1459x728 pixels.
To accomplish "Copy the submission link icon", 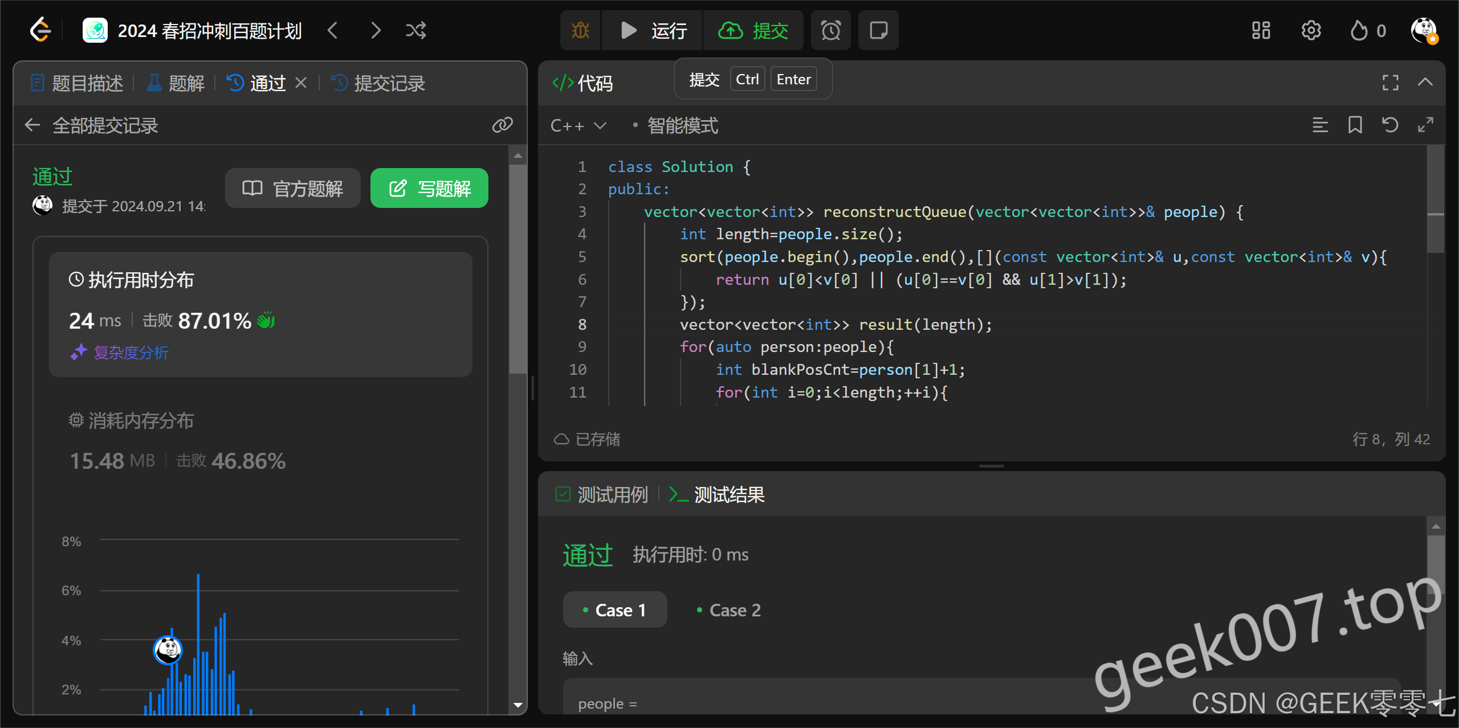I will (502, 125).
